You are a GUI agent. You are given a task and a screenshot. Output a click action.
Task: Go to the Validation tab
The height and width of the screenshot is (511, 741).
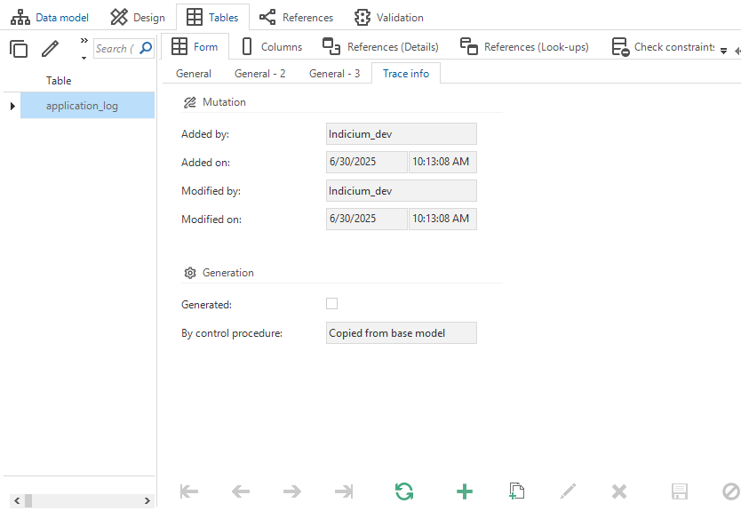click(x=389, y=18)
